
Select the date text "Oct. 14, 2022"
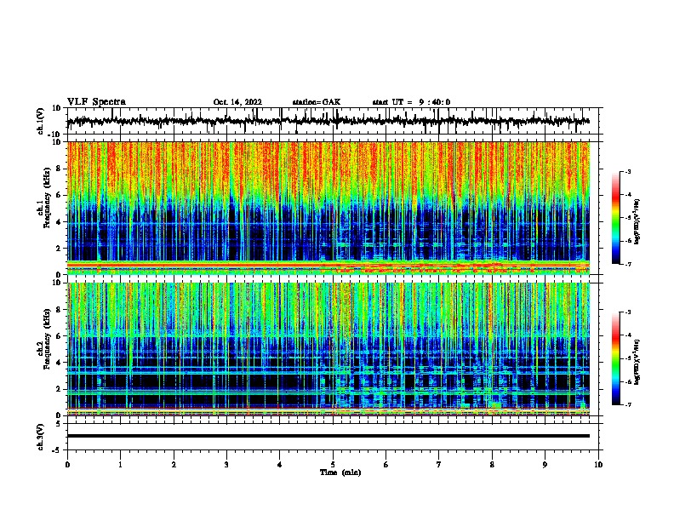pyautogui.click(x=237, y=102)
